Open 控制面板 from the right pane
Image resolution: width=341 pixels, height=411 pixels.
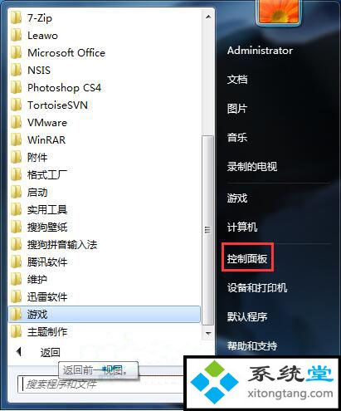(247, 258)
